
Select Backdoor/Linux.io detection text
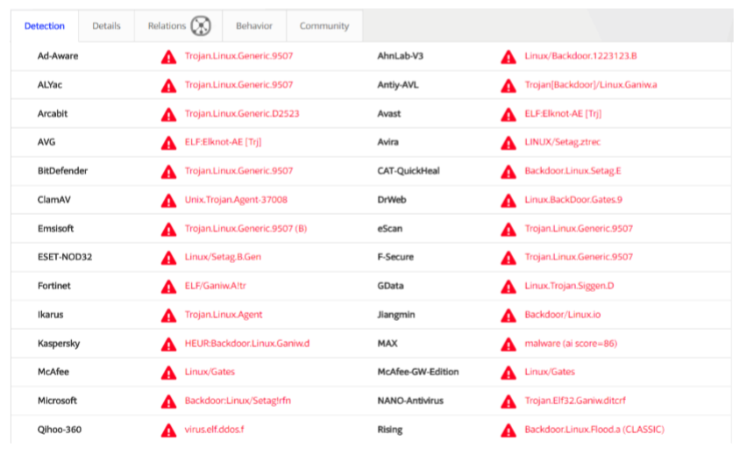(563, 315)
